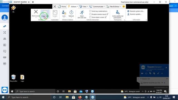Click remote Start button

coord(12,91)
